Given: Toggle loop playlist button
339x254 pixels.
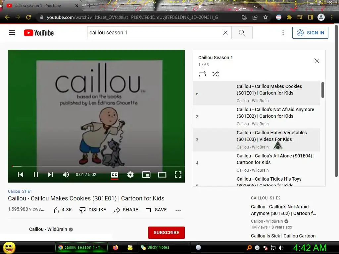Looking at the screenshot, I should (x=202, y=74).
